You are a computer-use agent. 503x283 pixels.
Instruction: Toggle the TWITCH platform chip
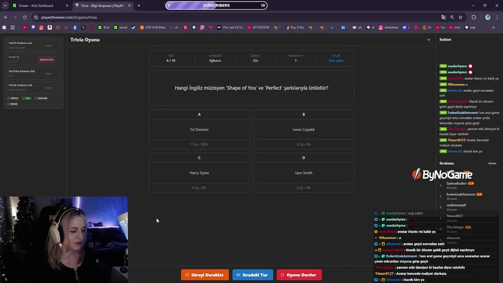pyautogui.click(x=13, y=98)
